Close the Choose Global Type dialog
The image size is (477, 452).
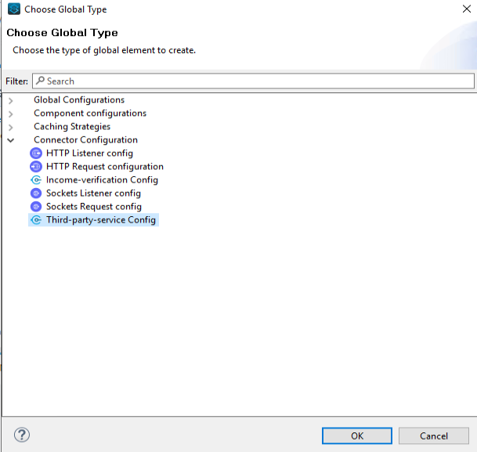coord(466,9)
